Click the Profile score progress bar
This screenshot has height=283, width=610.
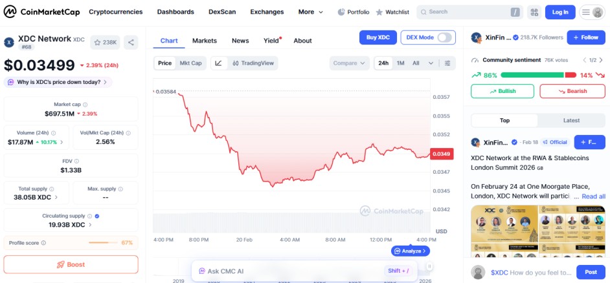click(x=103, y=243)
